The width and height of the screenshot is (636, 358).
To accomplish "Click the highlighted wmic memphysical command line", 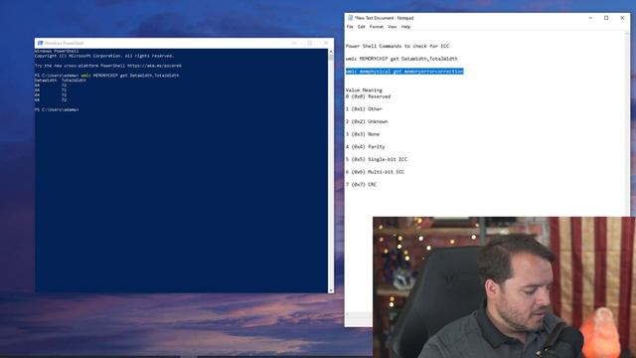I will coord(404,72).
